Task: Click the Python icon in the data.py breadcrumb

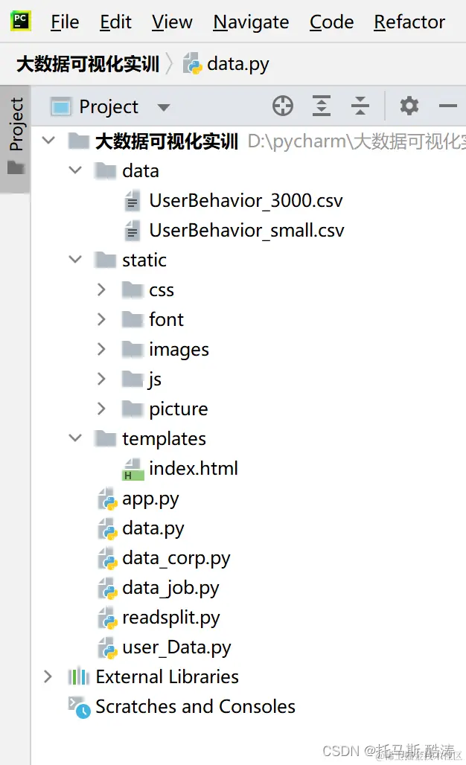Action: click(x=192, y=64)
